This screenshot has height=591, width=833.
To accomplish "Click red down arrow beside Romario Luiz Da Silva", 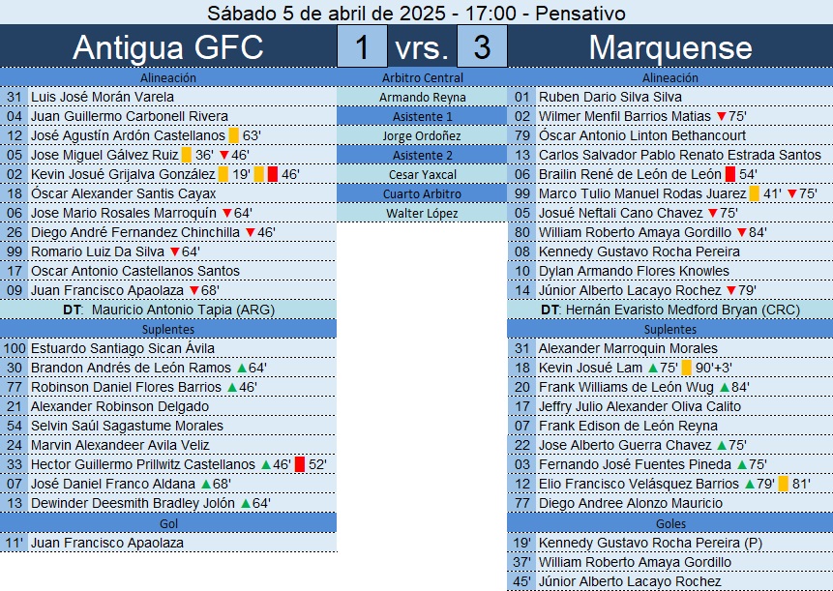I will coord(175,251).
